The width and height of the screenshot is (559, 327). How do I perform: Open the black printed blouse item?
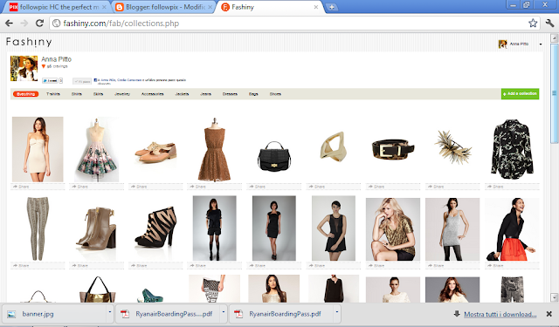(513, 149)
